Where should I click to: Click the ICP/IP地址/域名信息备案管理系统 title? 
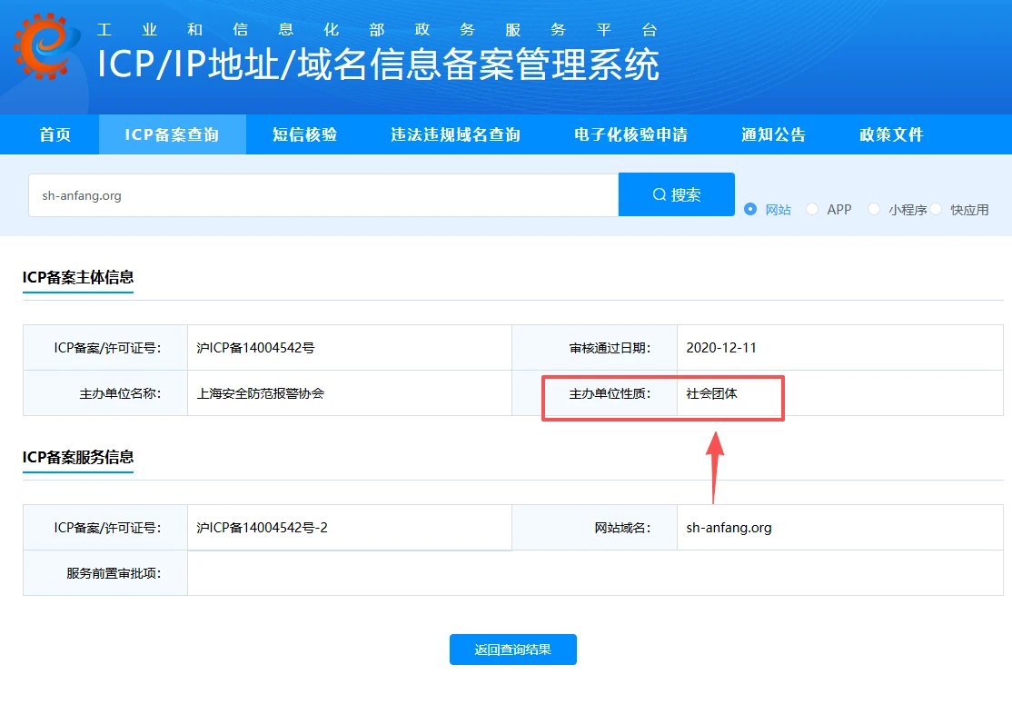tap(378, 64)
